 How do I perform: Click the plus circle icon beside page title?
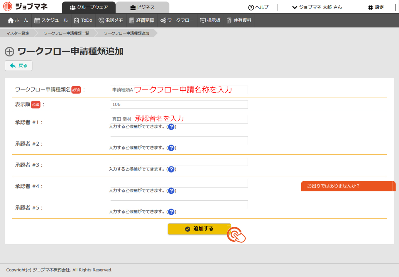(9, 52)
